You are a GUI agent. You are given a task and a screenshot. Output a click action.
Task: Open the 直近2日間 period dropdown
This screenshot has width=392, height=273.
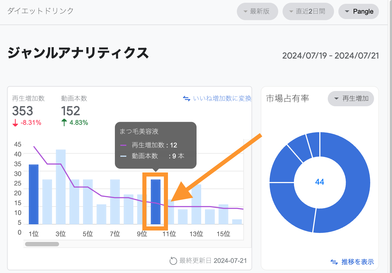[x=308, y=11]
